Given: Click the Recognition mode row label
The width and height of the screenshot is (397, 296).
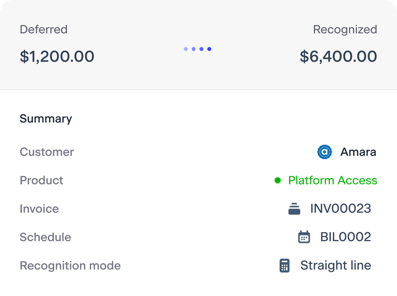Looking at the screenshot, I should click(x=70, y=266).
